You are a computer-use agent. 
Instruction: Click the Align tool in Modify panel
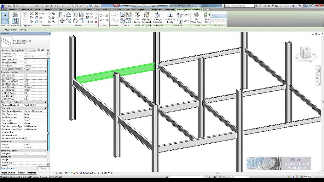pyautogui.click(x=62, y=15)
